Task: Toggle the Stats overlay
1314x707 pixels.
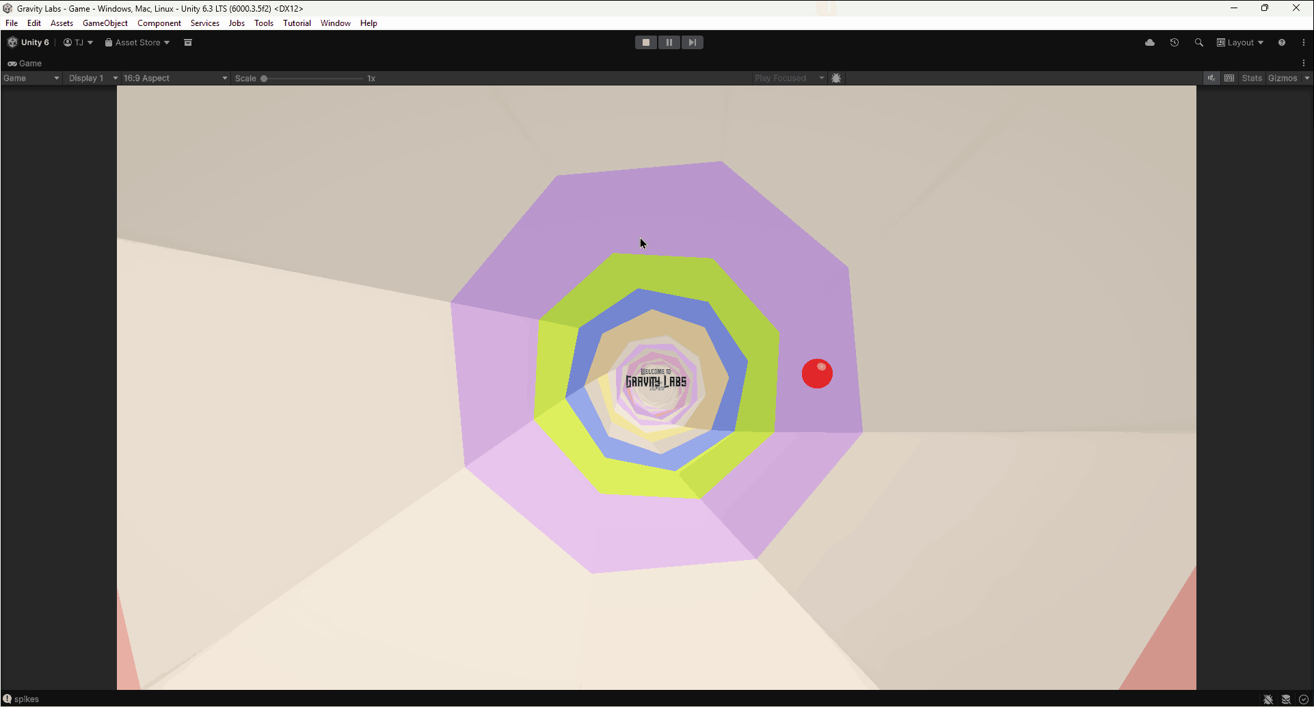Action: (1252, 78)
